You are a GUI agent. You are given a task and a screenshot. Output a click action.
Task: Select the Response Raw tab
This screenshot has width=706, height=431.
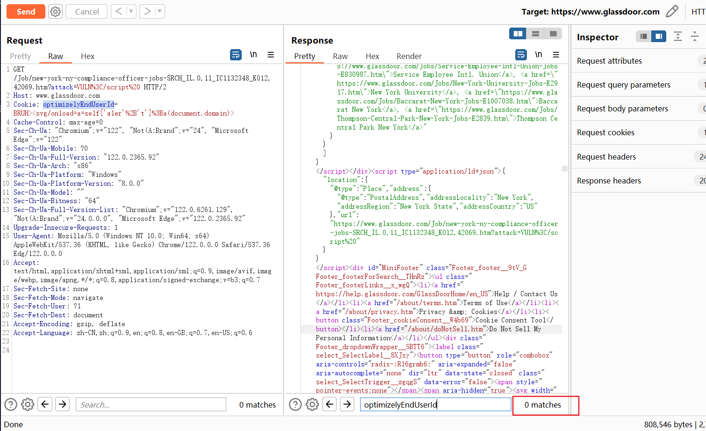click(340, 56)
